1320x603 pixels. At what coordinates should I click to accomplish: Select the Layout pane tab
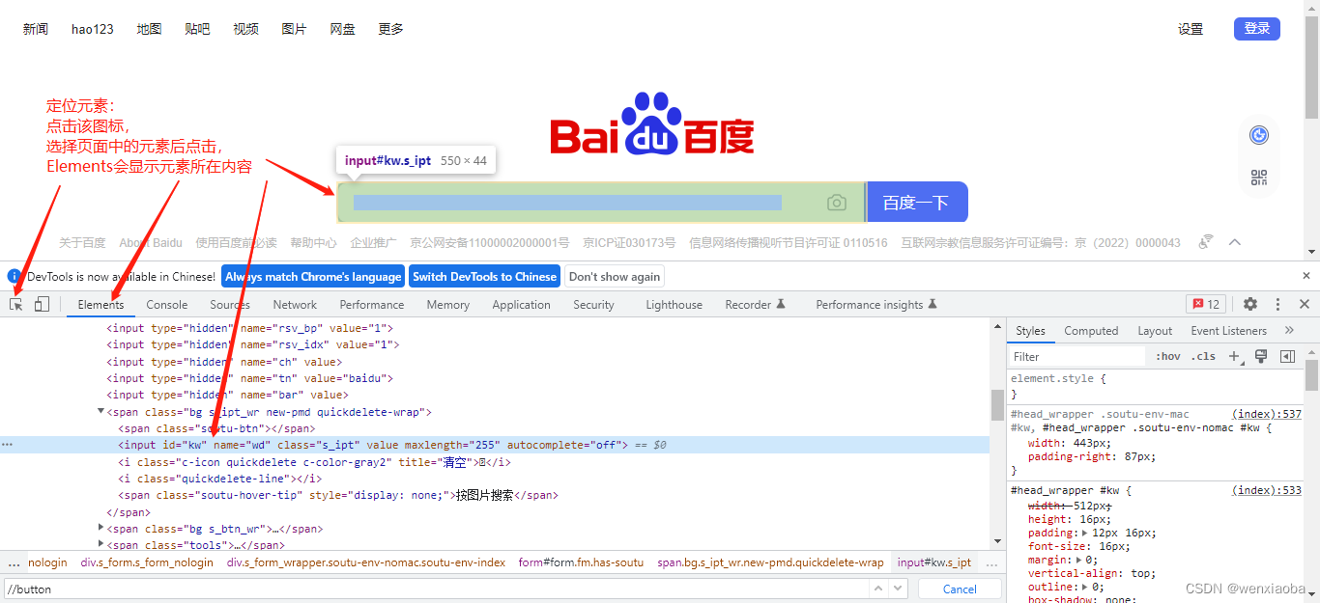point(1155,331)
